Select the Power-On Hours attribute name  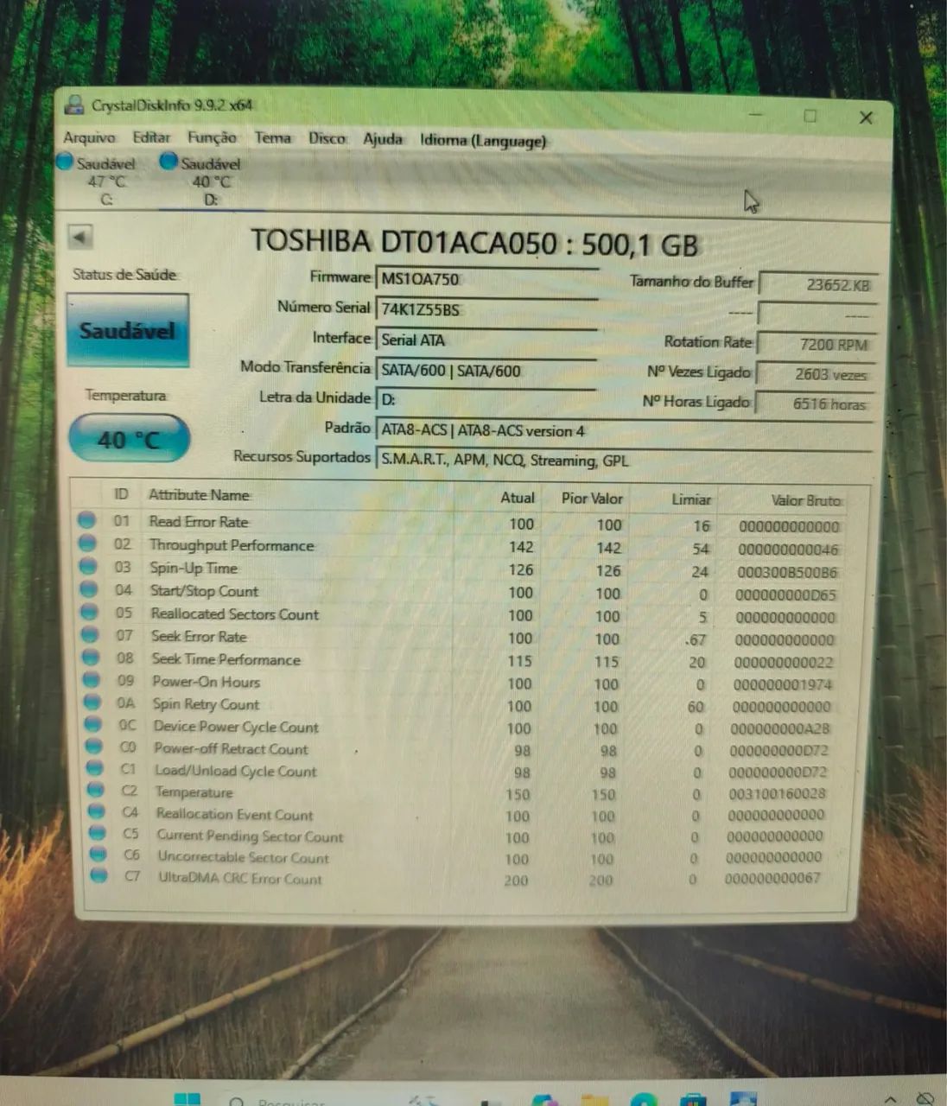tap(206, 682)
